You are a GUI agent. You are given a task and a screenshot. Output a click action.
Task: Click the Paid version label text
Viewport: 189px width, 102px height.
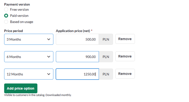click(19, 16)
